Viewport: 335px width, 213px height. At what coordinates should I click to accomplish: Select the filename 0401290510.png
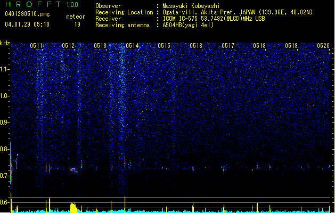pos(27,14)
